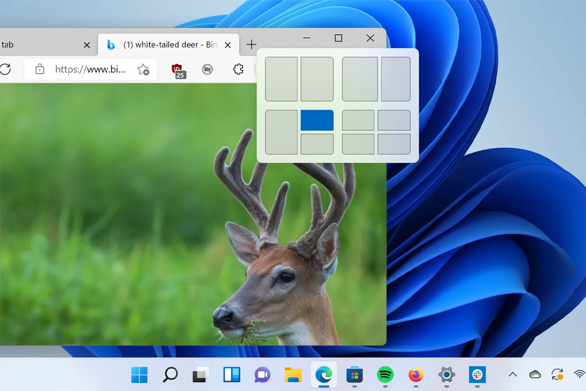This screenshot has width=586, height=391.
Task: Minimize the Edge browser window
Action: click(307, 38)
